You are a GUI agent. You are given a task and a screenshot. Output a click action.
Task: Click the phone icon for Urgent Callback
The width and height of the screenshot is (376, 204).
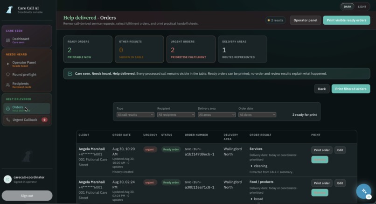pos(8,120)
